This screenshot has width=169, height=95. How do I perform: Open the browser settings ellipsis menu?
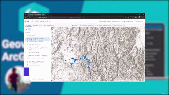pos(143,17)
